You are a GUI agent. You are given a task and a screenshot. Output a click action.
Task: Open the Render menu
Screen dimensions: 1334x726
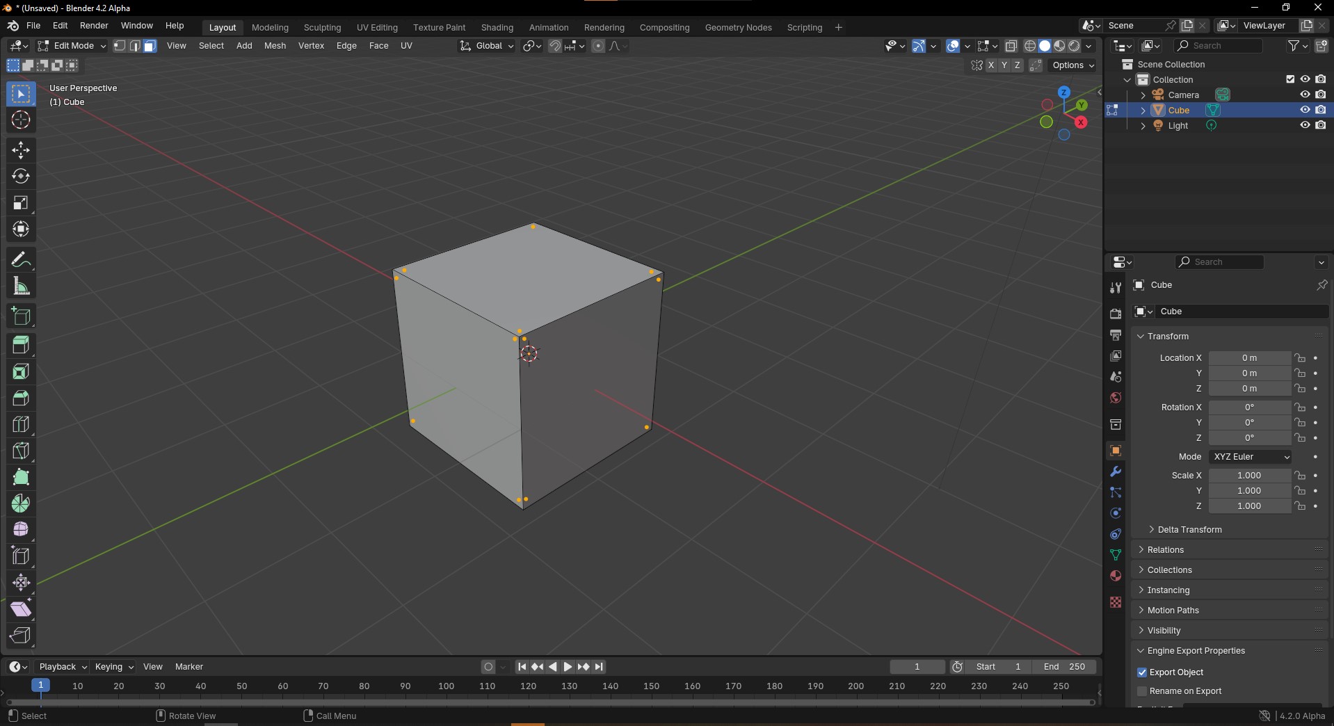[94, 26]
